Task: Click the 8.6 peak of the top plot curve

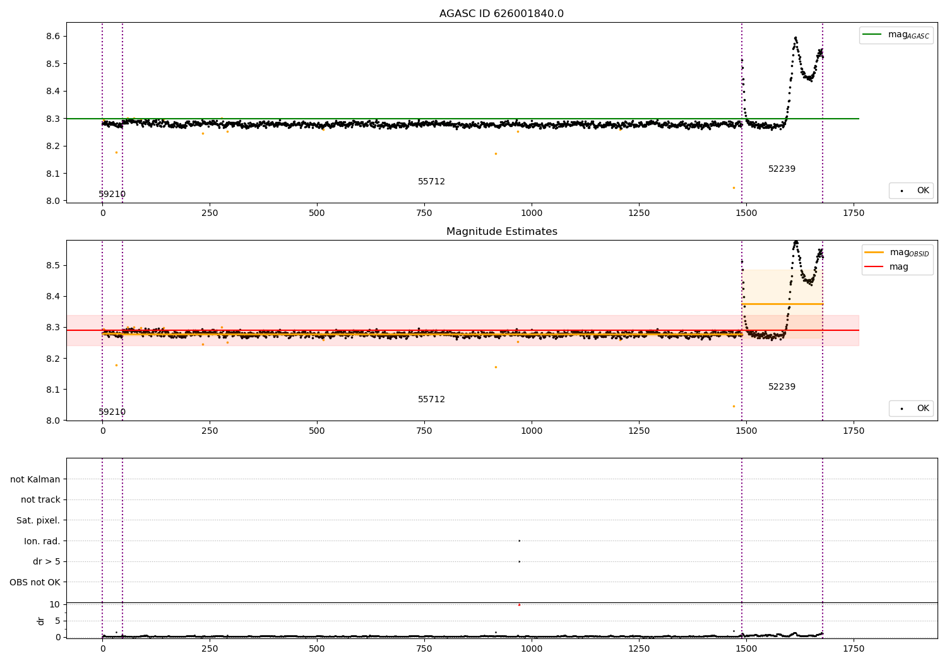Action: click(795, 38)
